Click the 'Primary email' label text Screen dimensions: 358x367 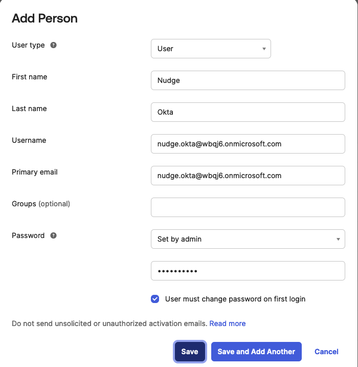[x=35, y=172]
